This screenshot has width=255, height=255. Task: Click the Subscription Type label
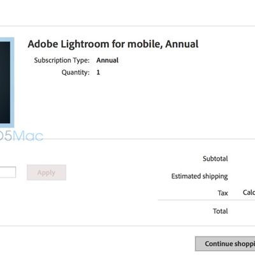[62, 61]
